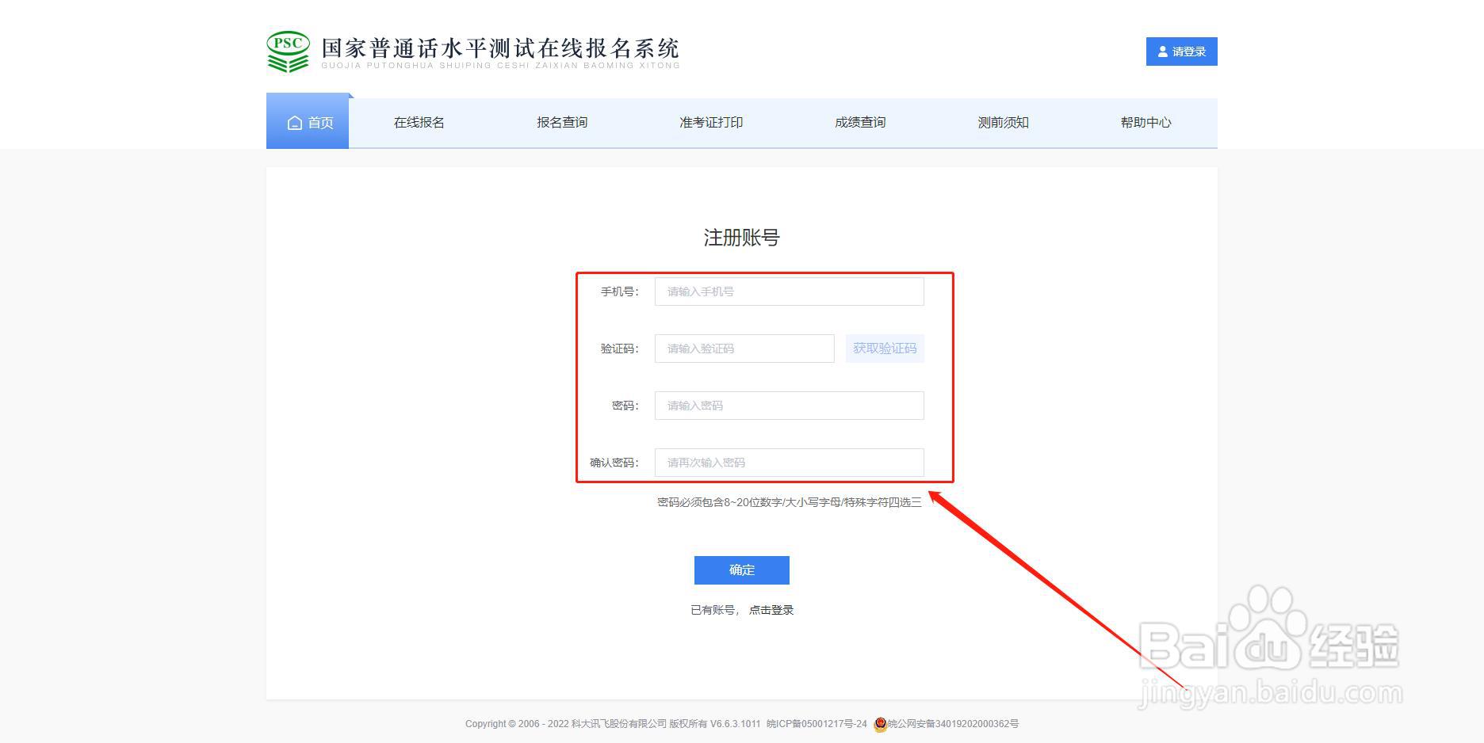The height and width of the screenshot is (743, 1484).
Task: Click the 请登录 login button
Action: pyautogui.click(x=1181, y=51)
